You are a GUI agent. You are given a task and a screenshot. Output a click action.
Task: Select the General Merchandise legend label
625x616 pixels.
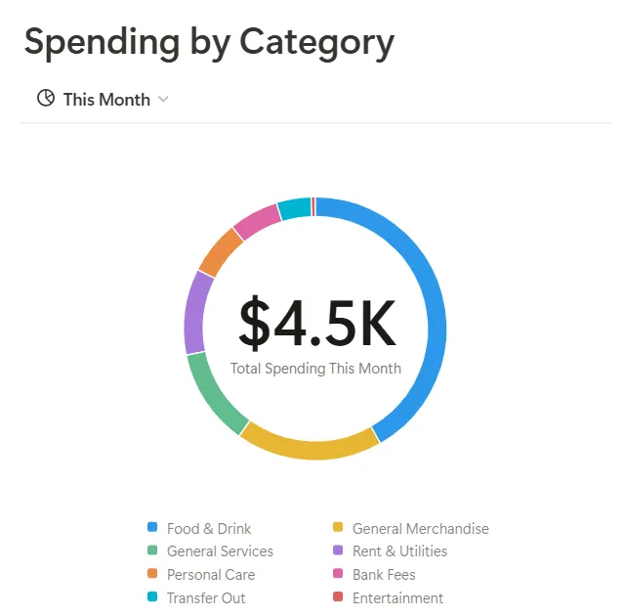tap(420, 528)
